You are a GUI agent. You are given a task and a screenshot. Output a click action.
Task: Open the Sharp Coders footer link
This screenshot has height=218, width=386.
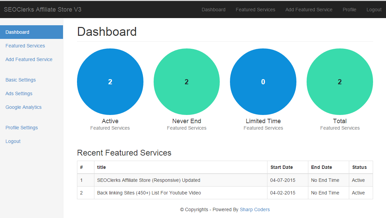click(x=254, y=209)
